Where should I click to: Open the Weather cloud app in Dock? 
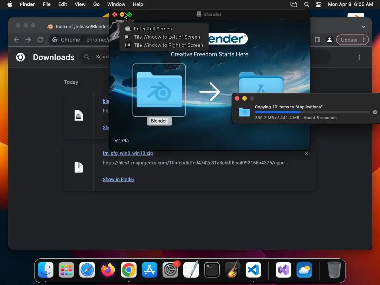tap(304, 270)
